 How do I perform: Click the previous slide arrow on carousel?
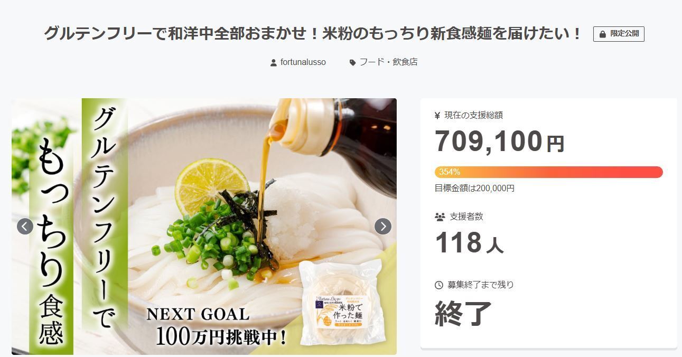point(25,227)
